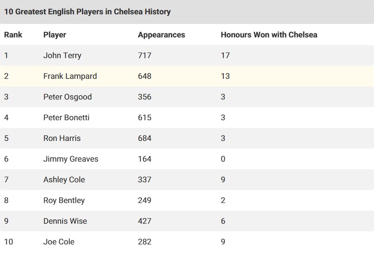
Task: Click the Jimmy Greaves name cell
Action: pos(71,159)
